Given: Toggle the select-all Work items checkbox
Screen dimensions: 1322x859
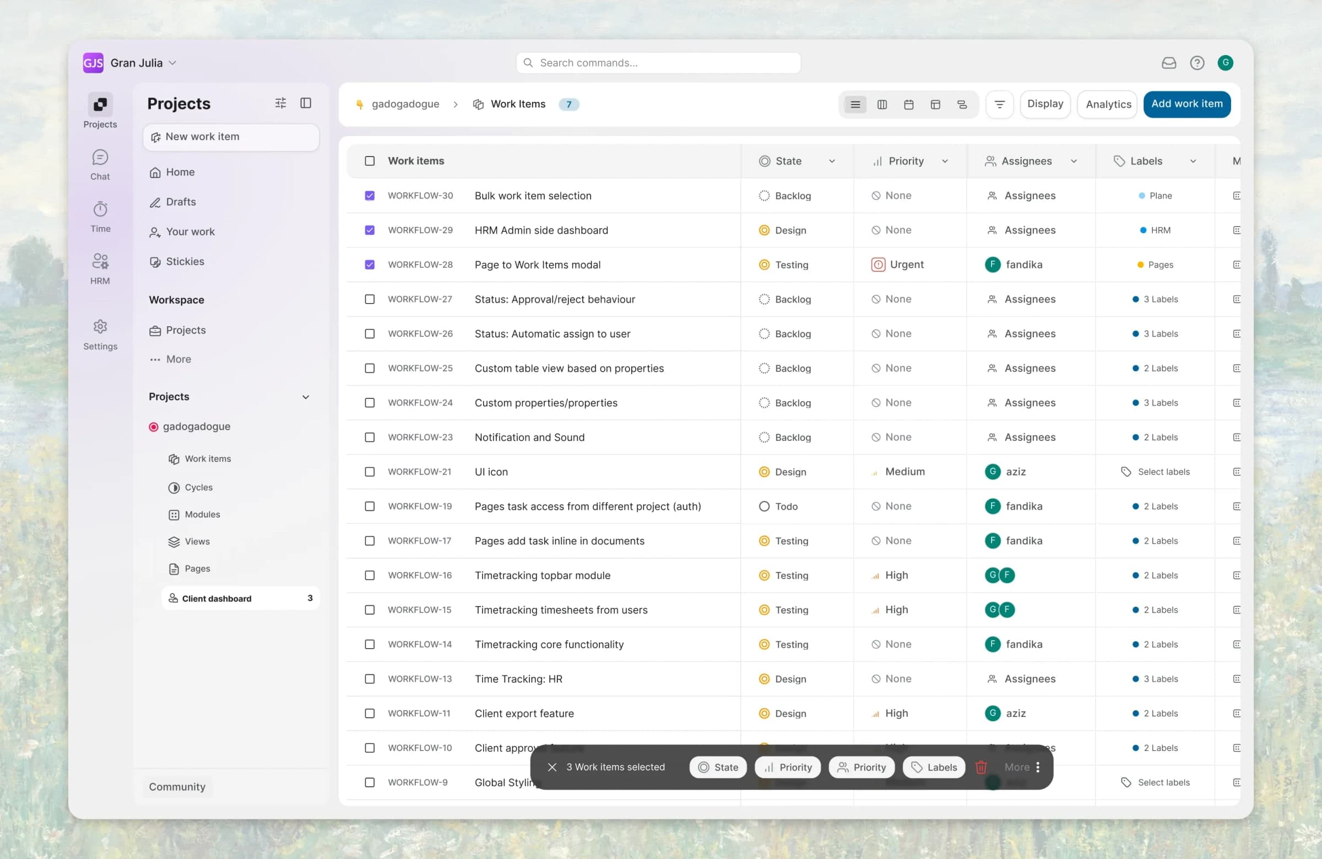Looking at the screenshot, I should click(x=370, y=161).
